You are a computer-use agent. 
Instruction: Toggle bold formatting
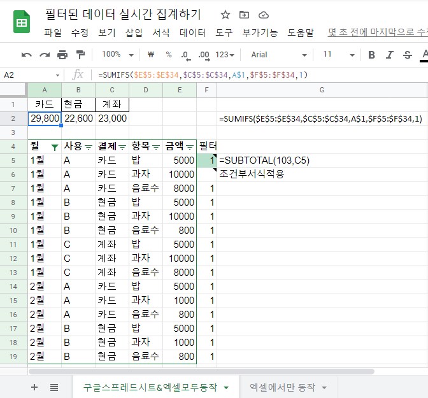click(371, 55)
